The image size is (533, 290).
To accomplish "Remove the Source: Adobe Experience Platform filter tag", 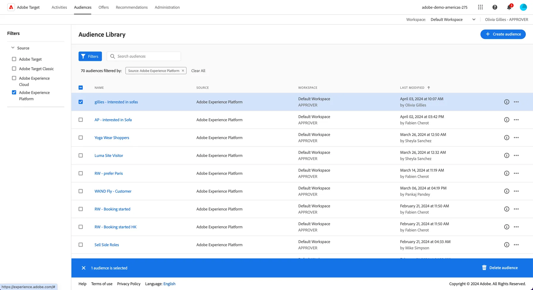I will (x=183, y=71).
